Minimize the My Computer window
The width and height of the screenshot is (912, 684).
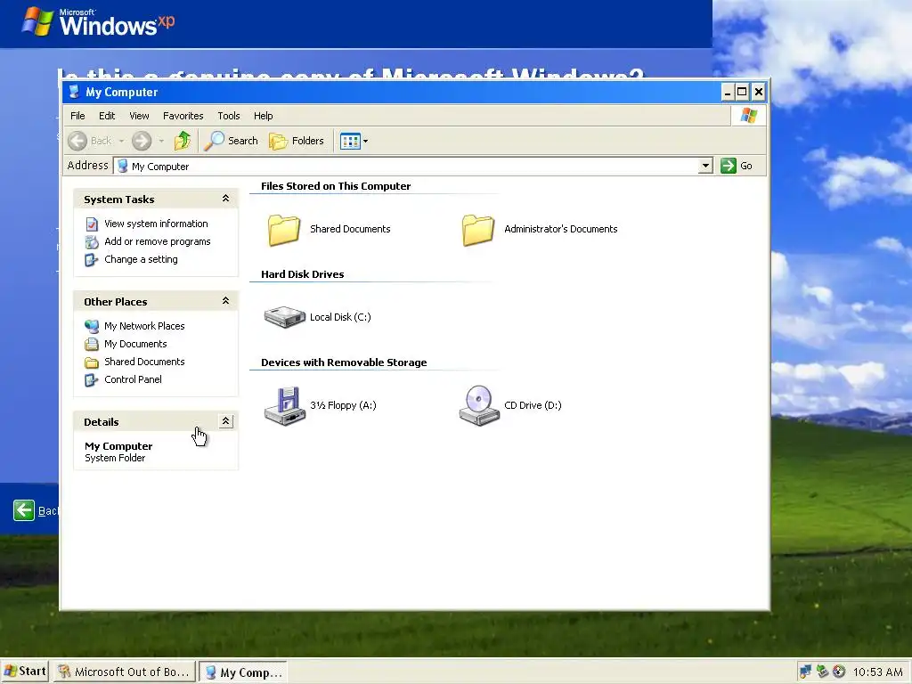click(728, 92)
